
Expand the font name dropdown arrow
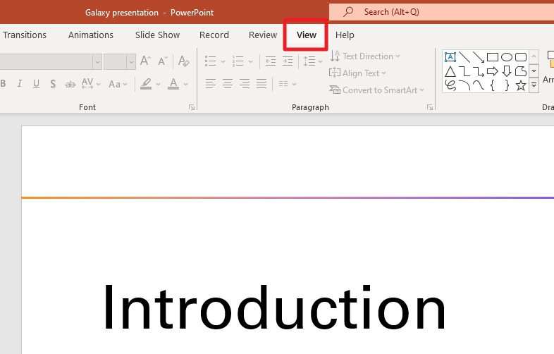coord(97,62)
